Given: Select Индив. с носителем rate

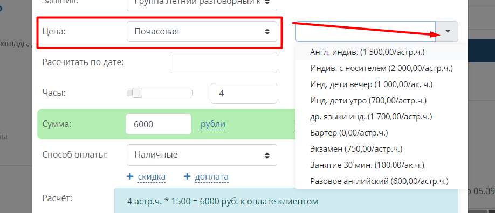Looking at the screenshot, I should pyautogui.click(x=381, y=68).
